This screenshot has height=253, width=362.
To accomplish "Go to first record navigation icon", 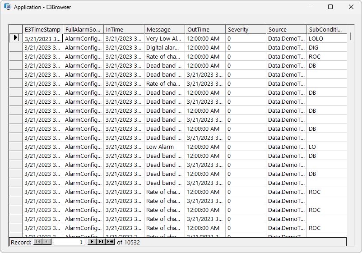I will tap(38, 242).
